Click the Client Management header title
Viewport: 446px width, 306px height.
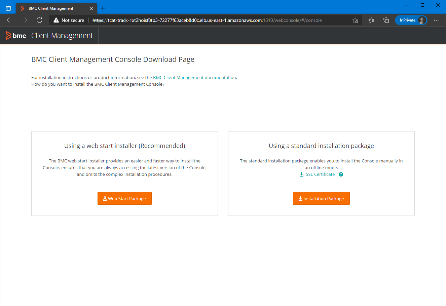[x=62, y=36]
